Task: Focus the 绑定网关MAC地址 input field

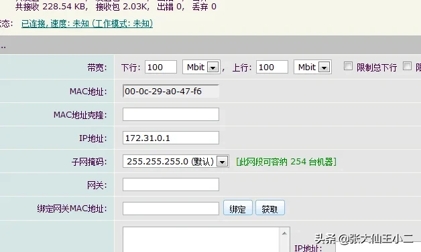Action: tap(171, 209)
